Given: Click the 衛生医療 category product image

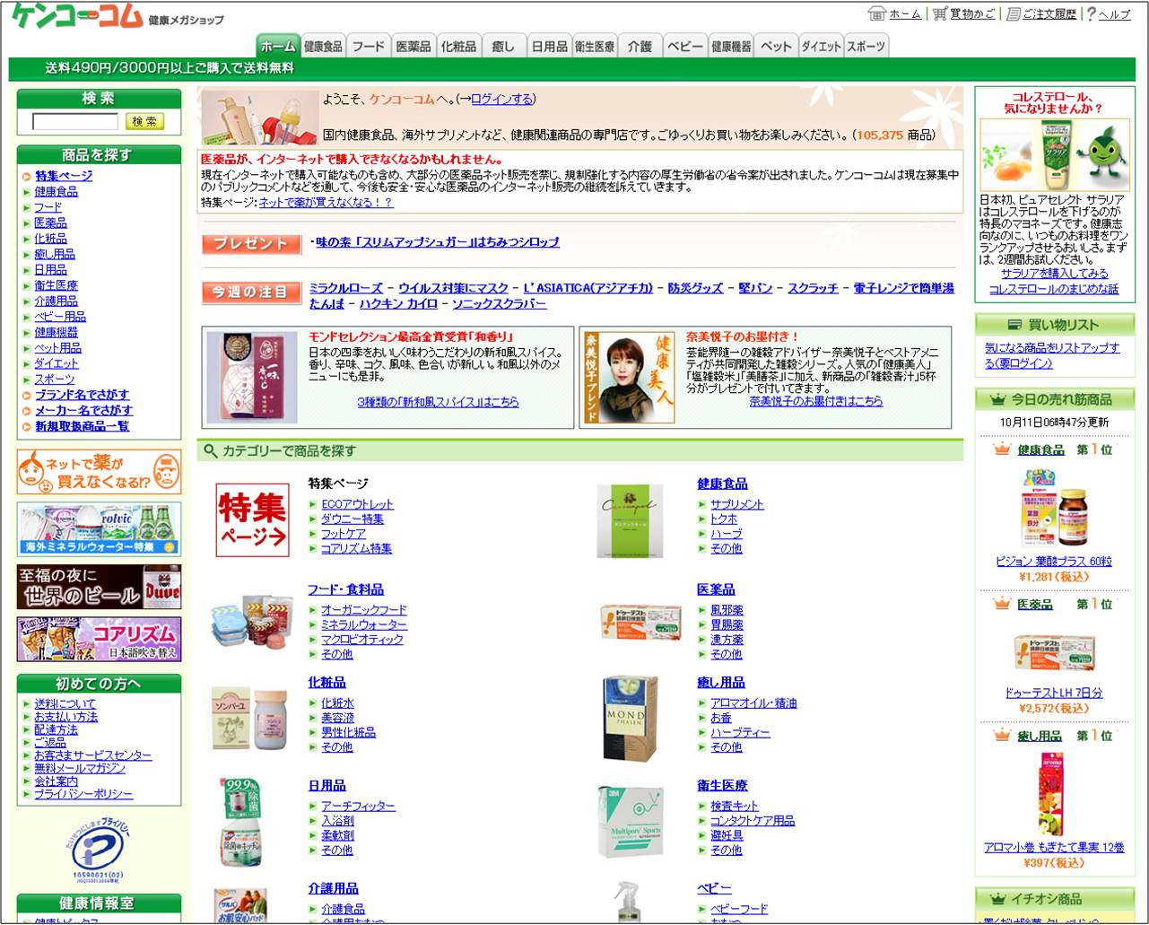Looking at the screenshot, I should tap(631, 821).
